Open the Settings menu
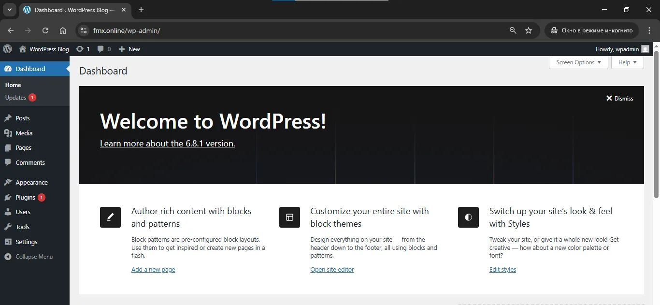660x305 pixels. click(x=35, y=242)
